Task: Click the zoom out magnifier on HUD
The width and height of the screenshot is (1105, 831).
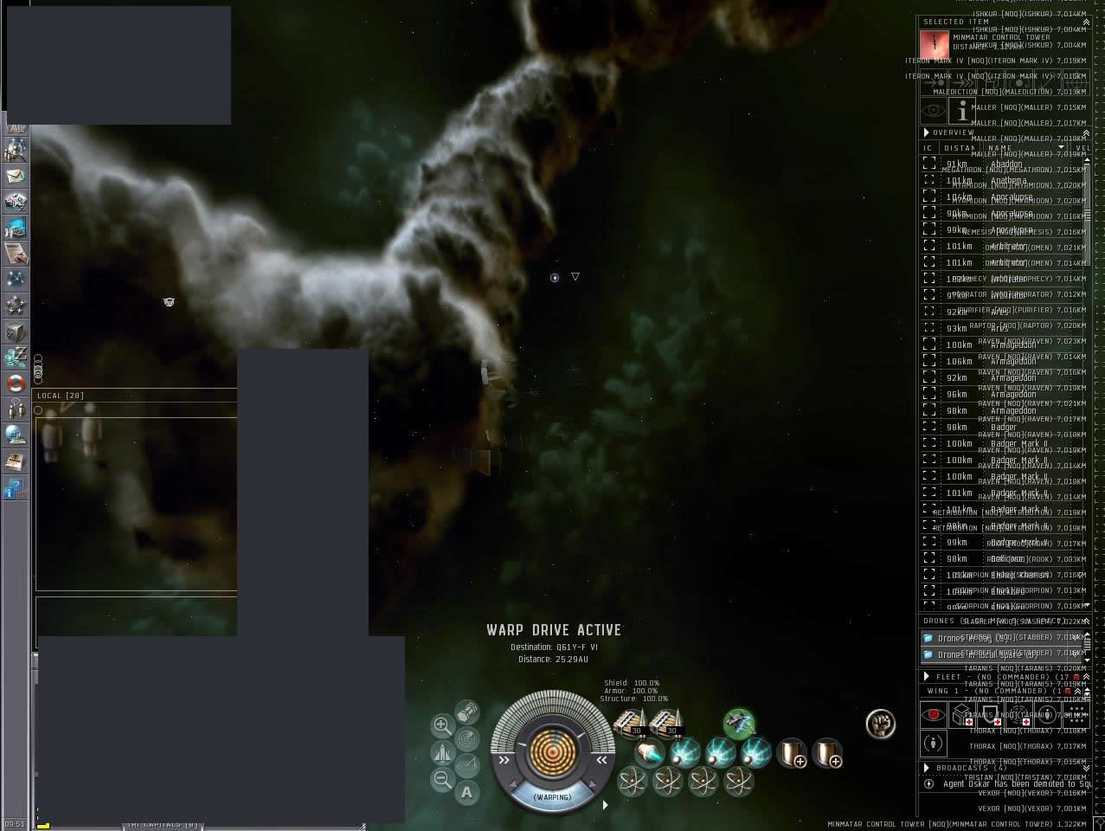Action: 442,779
